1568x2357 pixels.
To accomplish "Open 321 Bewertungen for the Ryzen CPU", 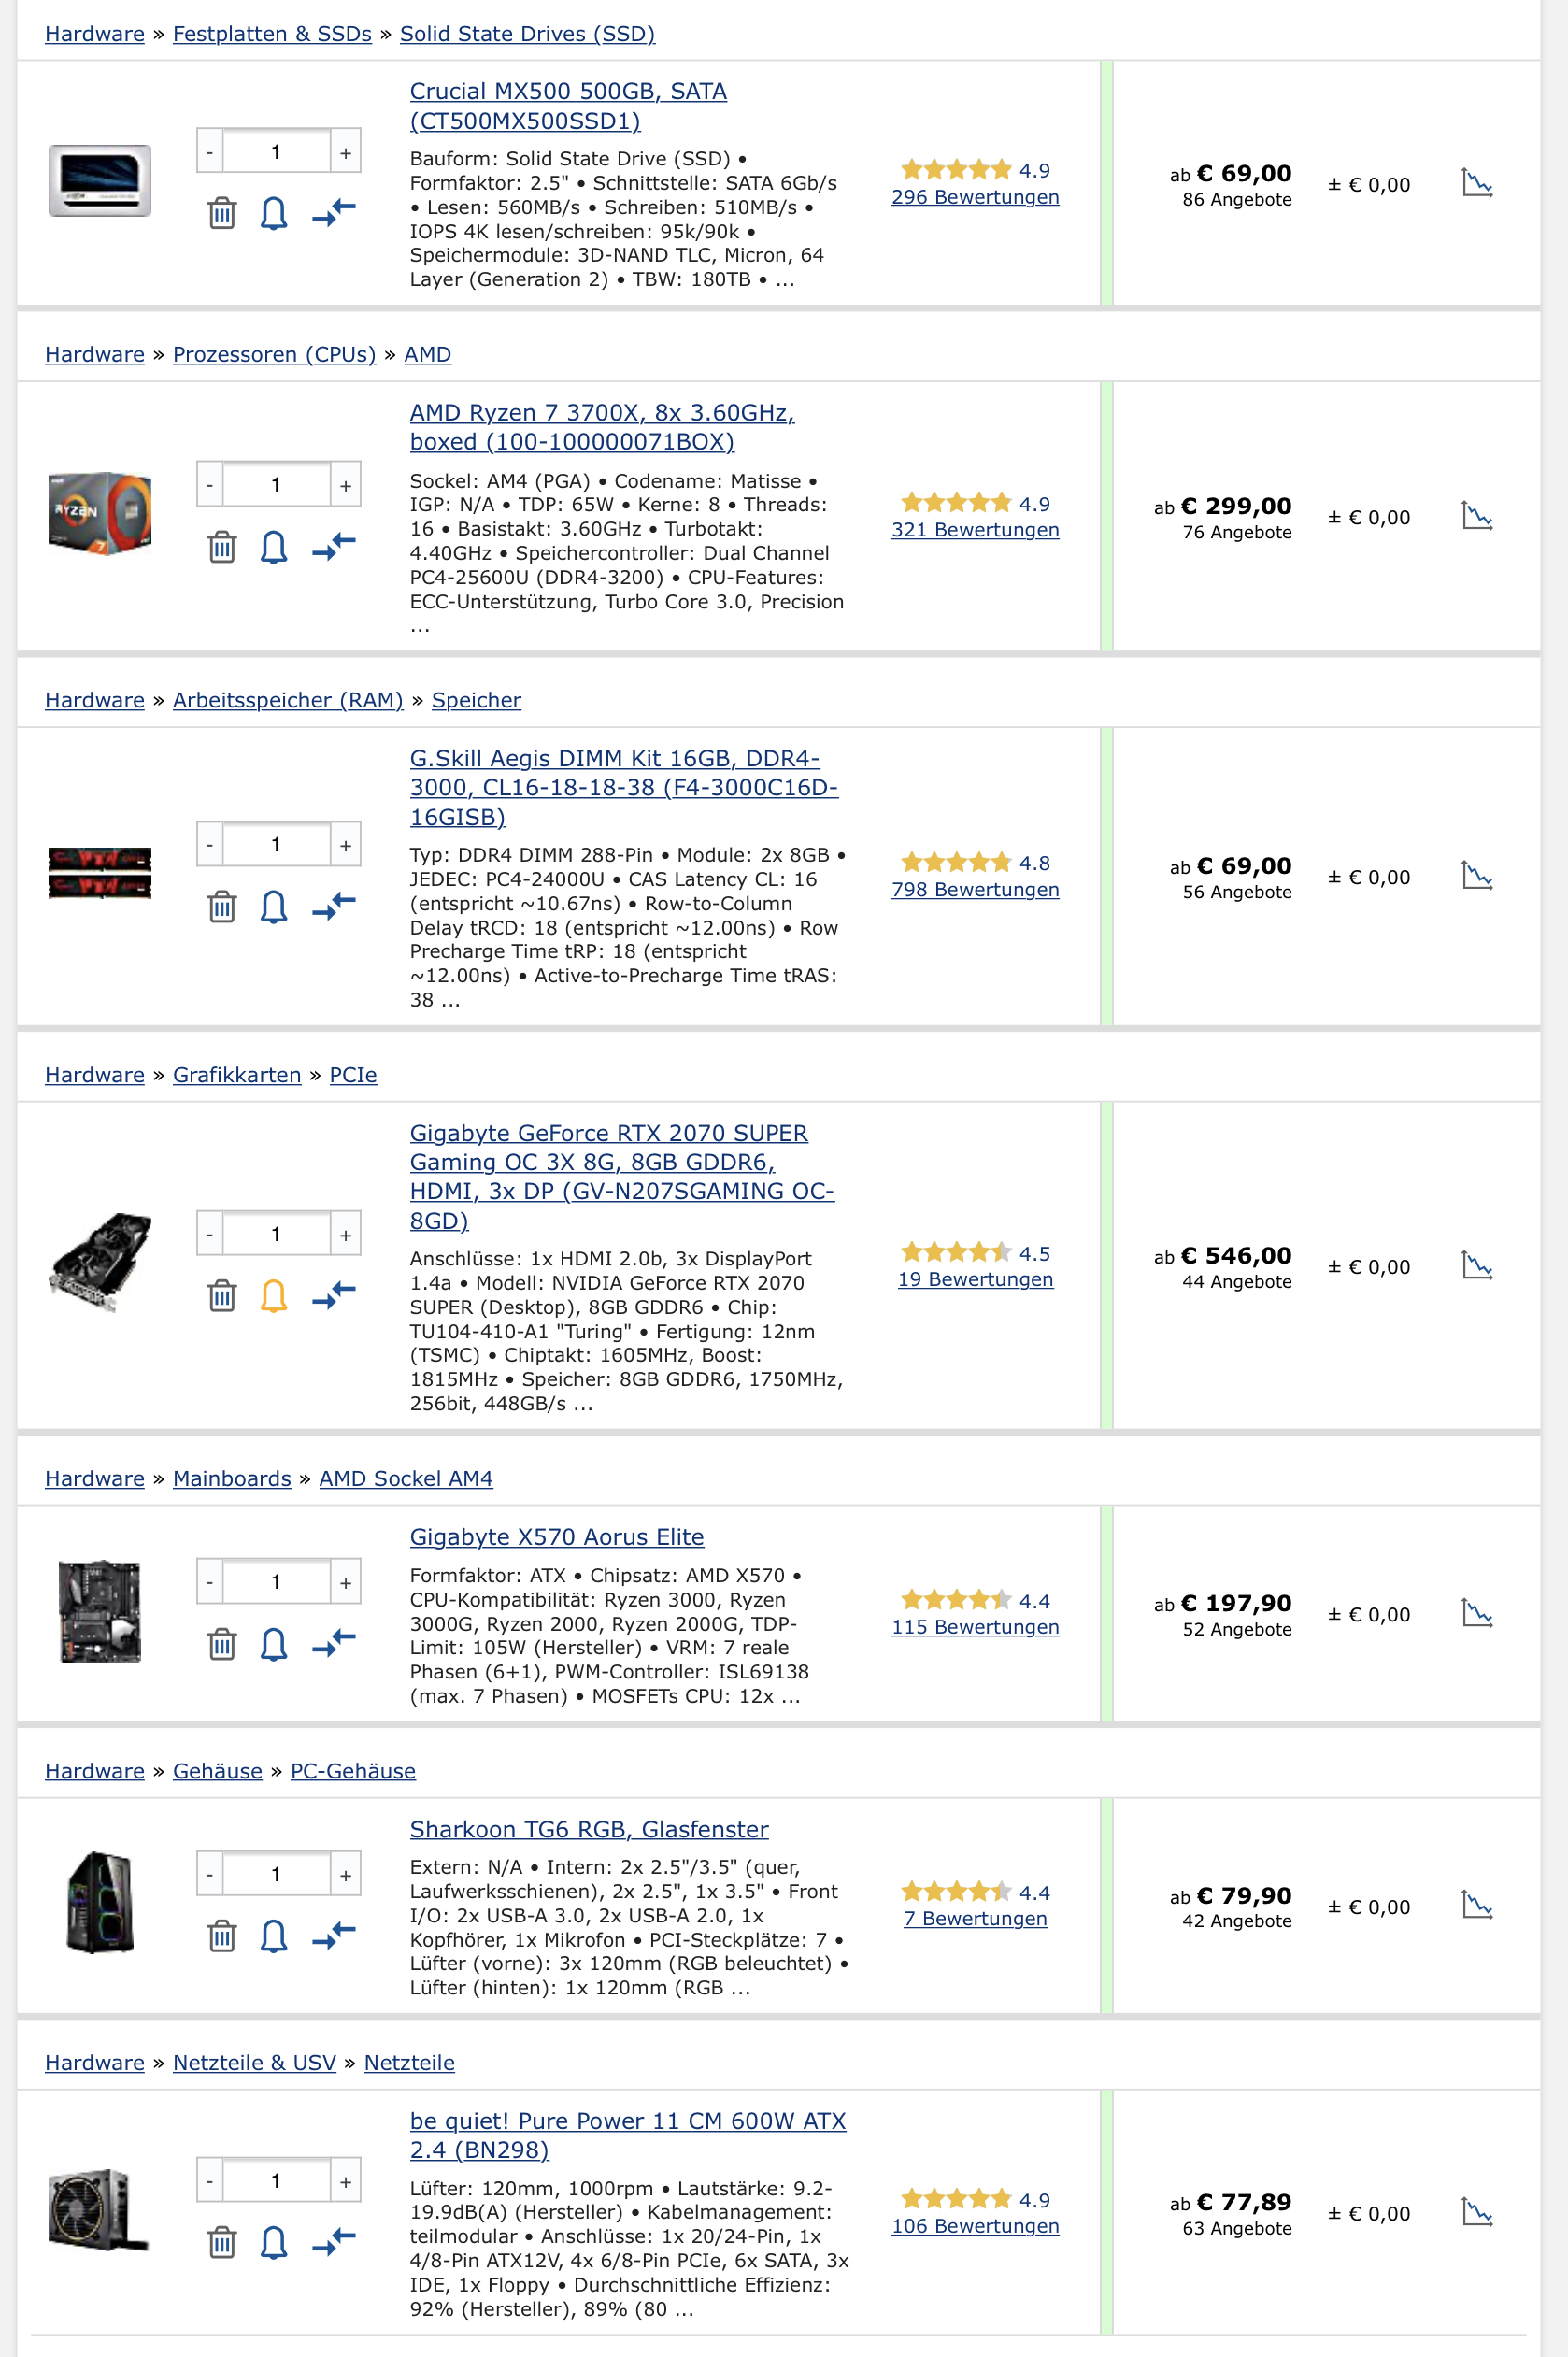I will point(975,529).
